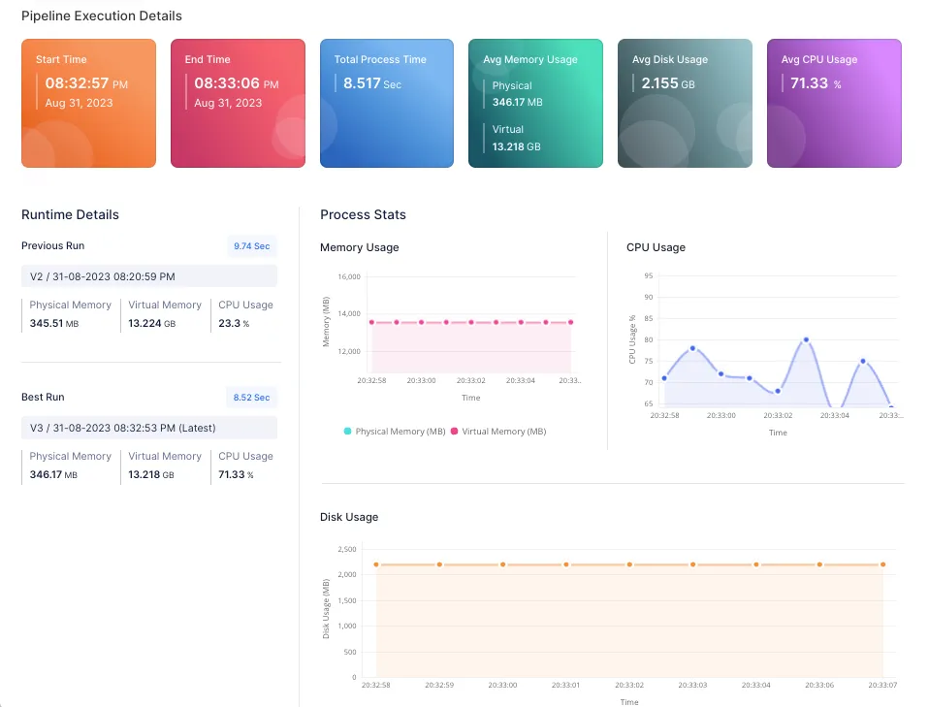Image resolution: width=929 pixels, height=707 pixels.
Task: Click the pink Virtual Memory (MB) legend marker
Action: pos(455,432)
